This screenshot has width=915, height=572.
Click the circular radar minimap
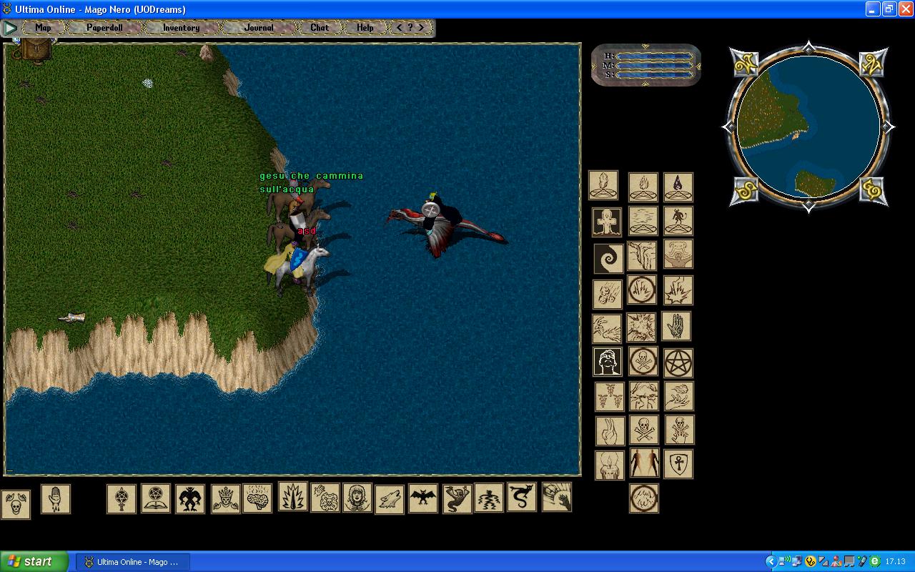808,127
